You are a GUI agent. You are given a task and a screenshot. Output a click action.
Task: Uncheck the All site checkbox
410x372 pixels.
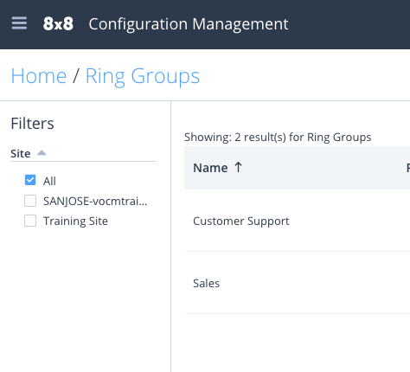coord(30,180)
